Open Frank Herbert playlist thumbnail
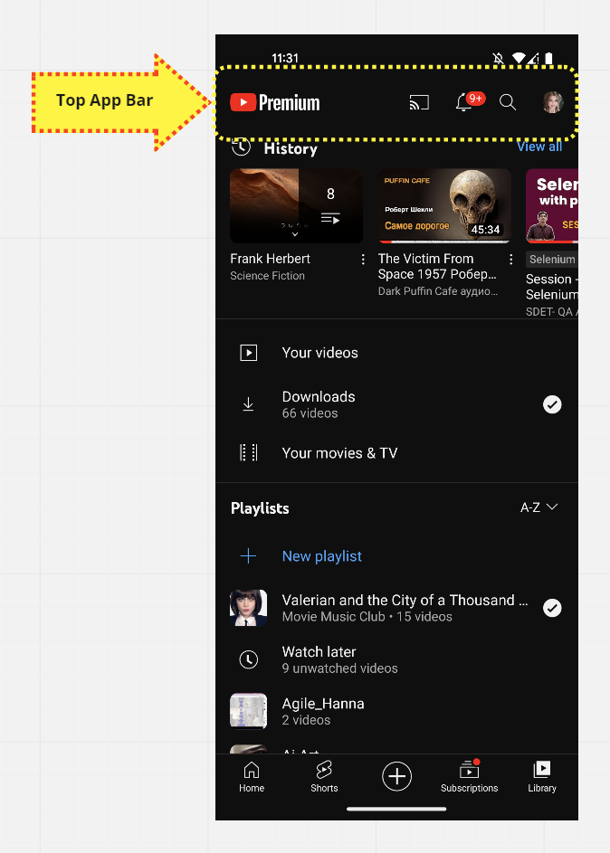Viewport: 610px width, 853px height. pyautogui.click(x=296, y=205)
